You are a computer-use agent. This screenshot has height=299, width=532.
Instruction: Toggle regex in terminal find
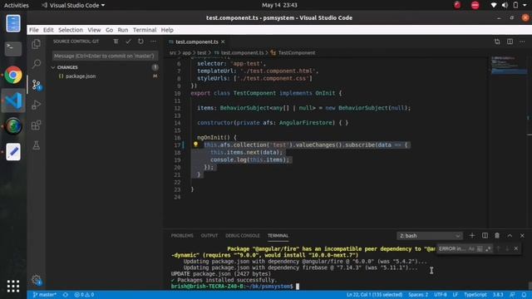(488, 249)
